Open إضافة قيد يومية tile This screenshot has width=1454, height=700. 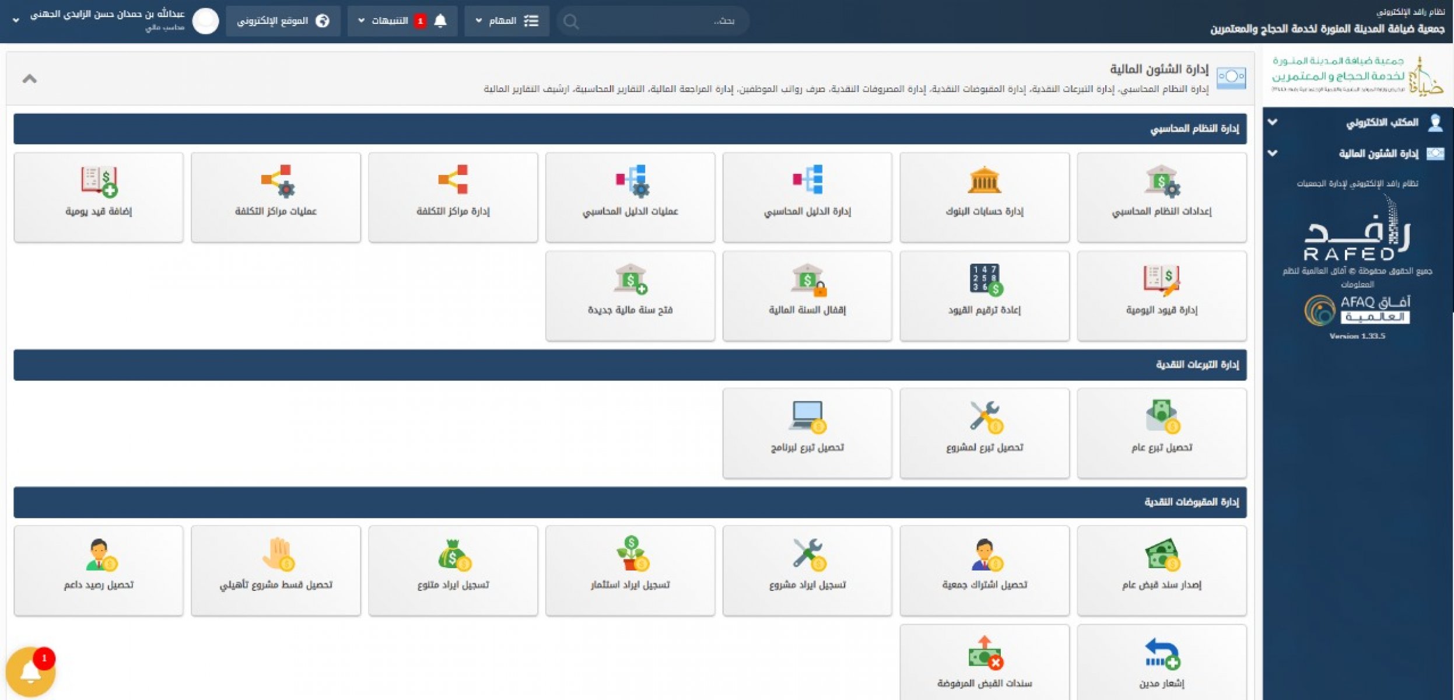[x=98, y=197]
